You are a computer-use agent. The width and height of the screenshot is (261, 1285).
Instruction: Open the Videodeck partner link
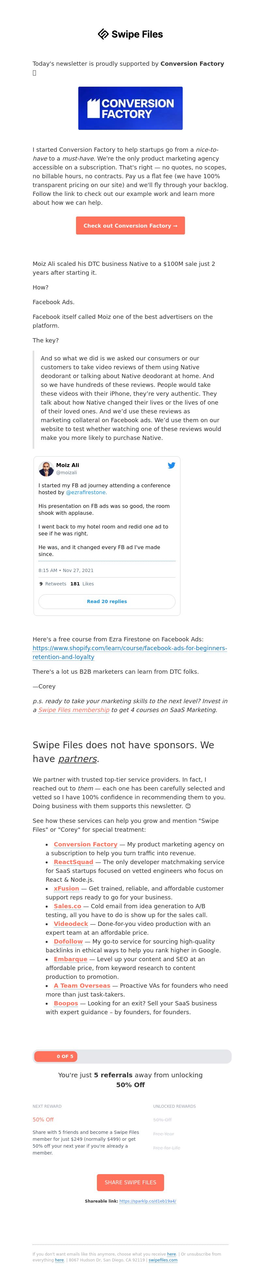[70, 924]
